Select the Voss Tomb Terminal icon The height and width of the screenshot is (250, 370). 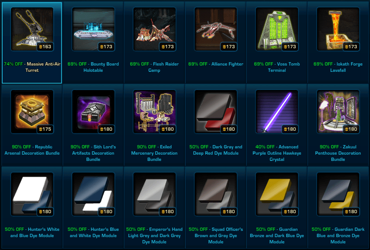click(x=277, y=29)
